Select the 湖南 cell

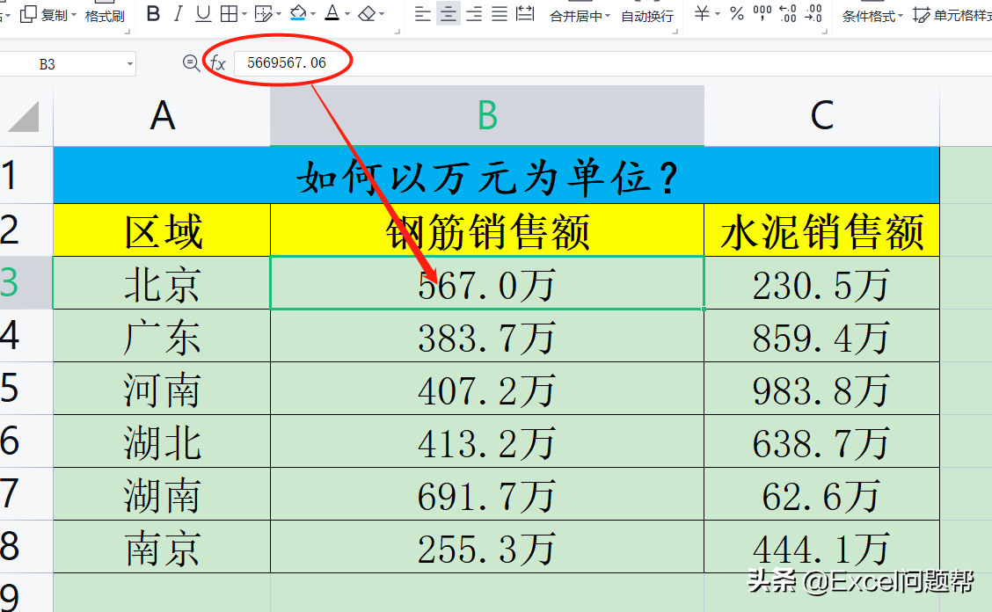[162, 494]
